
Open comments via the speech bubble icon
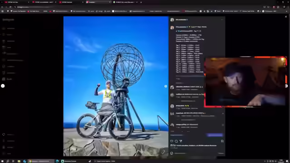(176, 141)
